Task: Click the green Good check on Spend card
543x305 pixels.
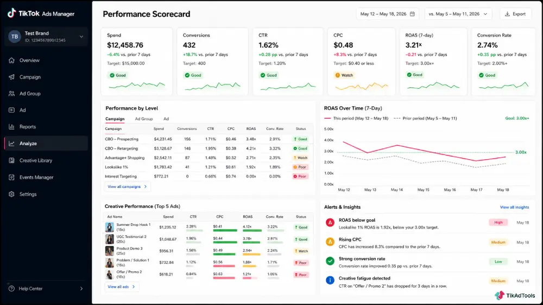Action: [x=112, y=75]
